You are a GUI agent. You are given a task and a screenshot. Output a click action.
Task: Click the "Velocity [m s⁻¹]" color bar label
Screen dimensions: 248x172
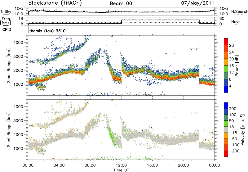[x=242, y=129]
